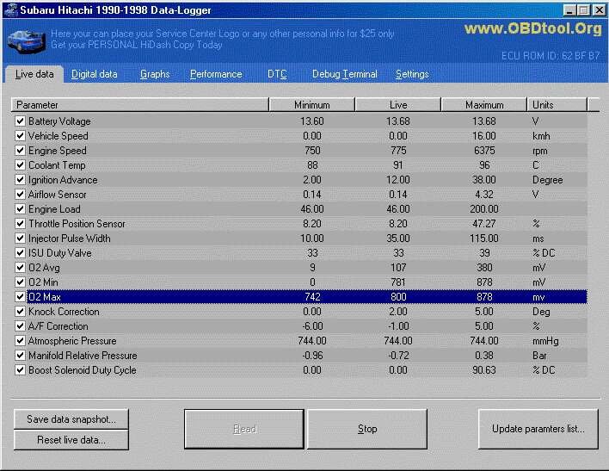Viewport: 609px width, 471px height.
Task: Click Throttle Position maximum 47.27
Action: tap(484, 224)
